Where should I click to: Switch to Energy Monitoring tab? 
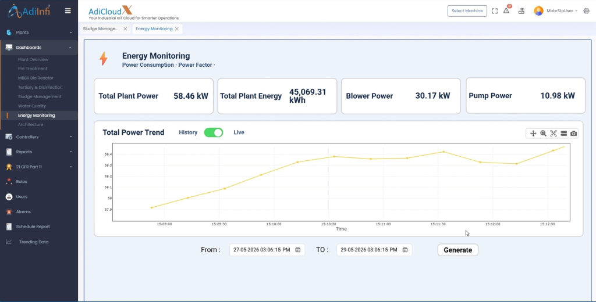click(154, 29)
